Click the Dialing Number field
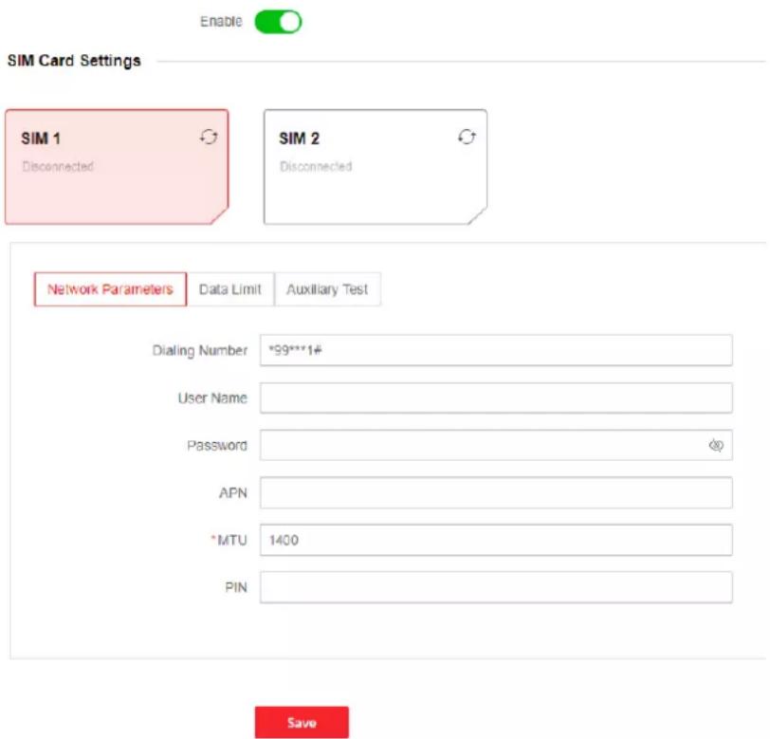 coord(496,350)
